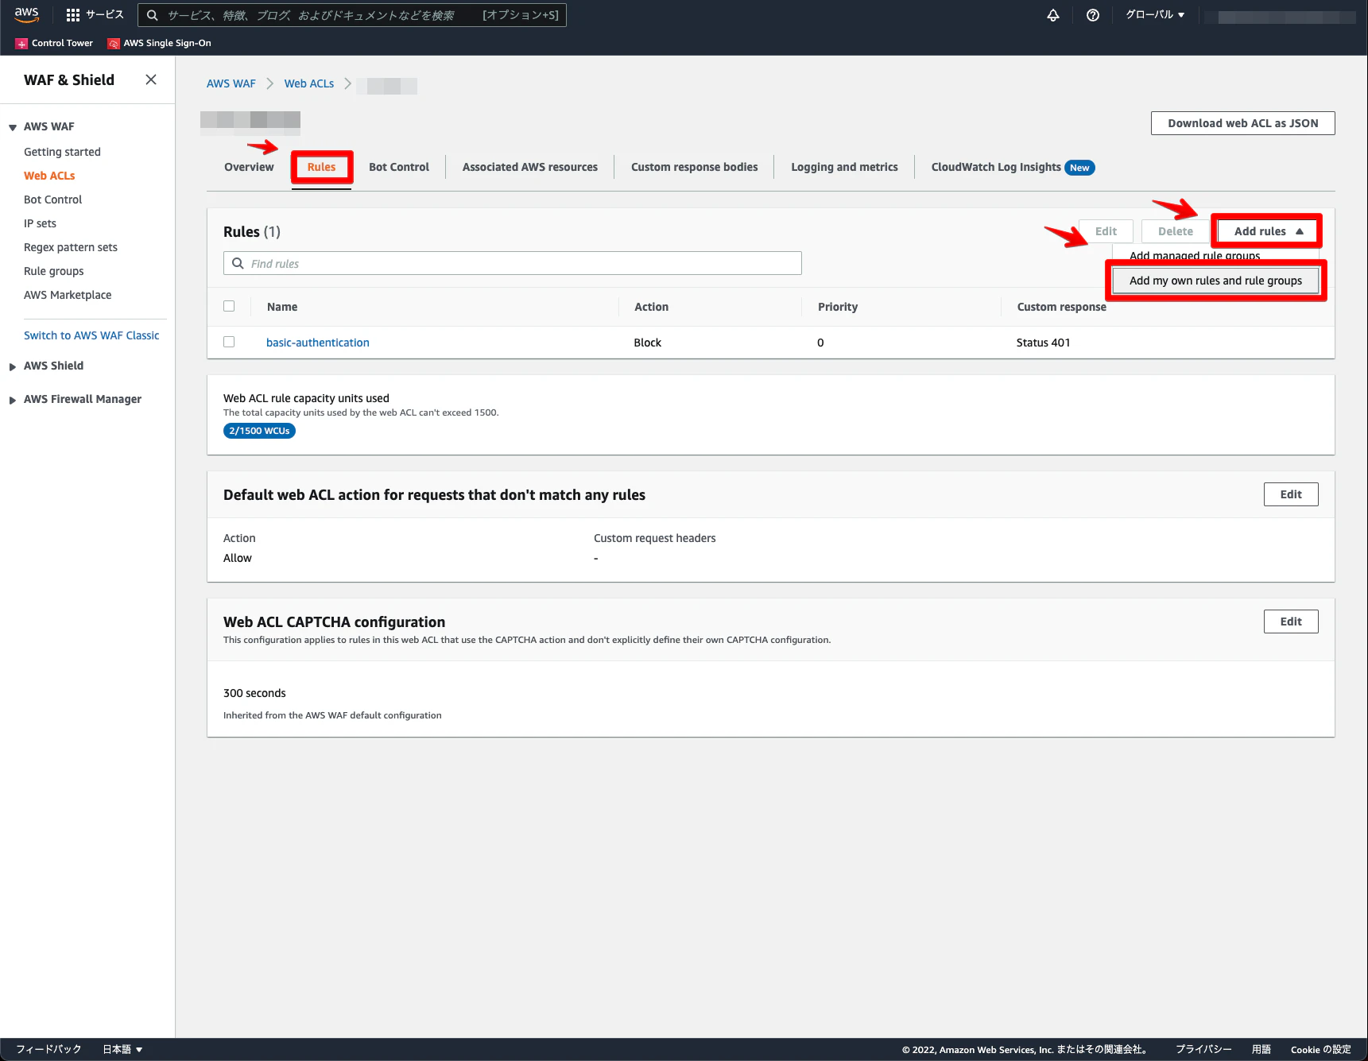Open Getting started in sidebar

click(62, 152)
